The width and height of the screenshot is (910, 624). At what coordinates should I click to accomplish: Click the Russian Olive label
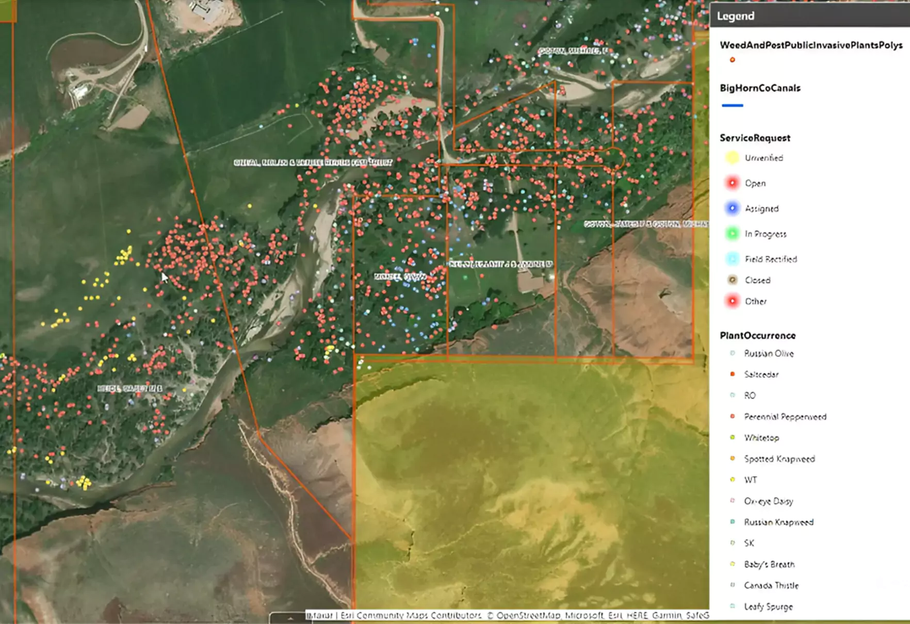[769, 353]
